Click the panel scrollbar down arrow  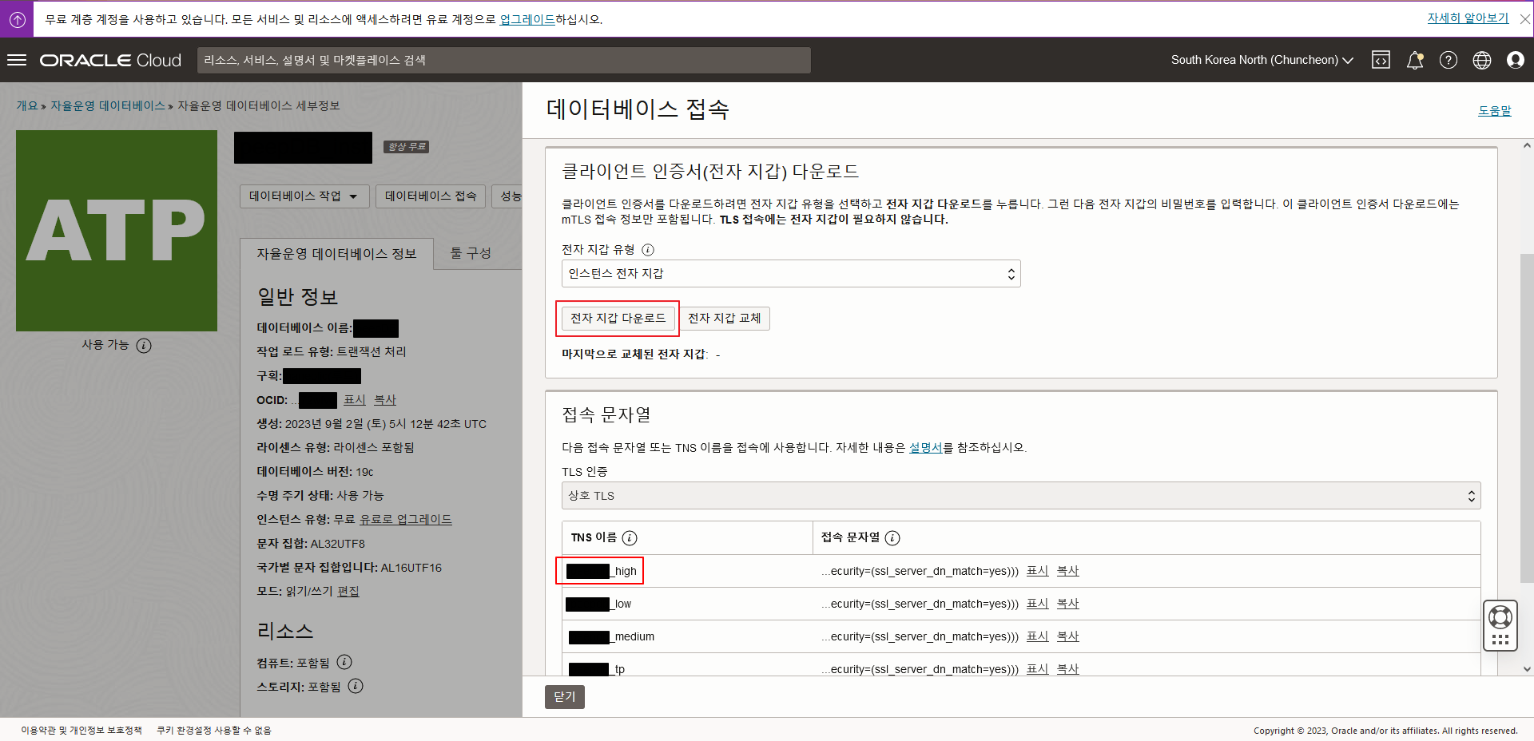(x=1527, y=670)
